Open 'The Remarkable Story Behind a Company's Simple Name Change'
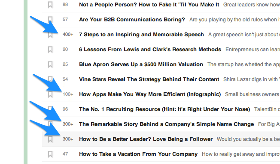Viewport: 280px width, 164px height. [166, 124]
